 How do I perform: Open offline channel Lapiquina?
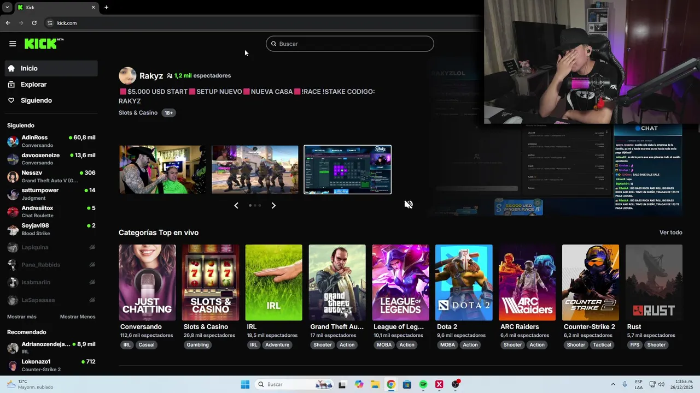coord(51,247)
